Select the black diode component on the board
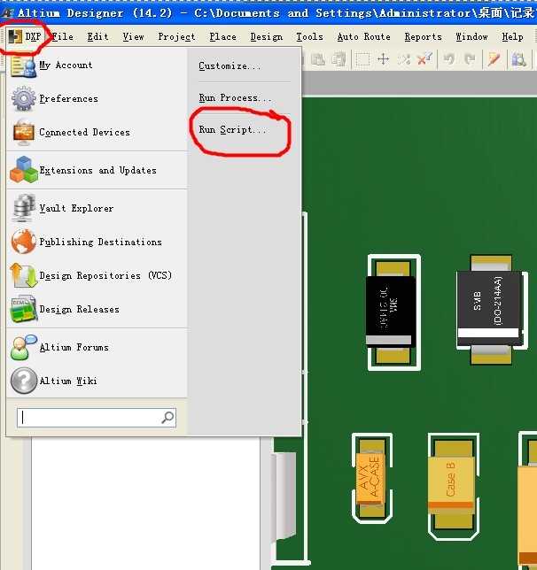Screen dimensions: 537x570 (x=394, y=312)
